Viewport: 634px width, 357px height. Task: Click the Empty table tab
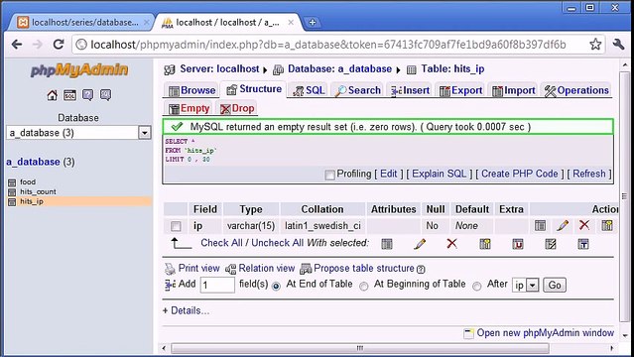pyautogui.click(x=190, y=108)
